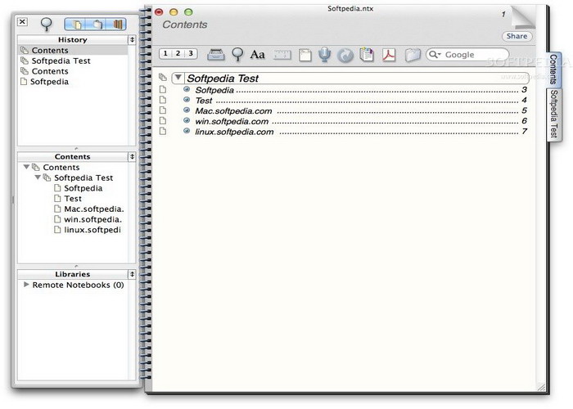Viewport: 573px width, 409px height.
Task: Click the search magnifier in Google field
Action: point(434,55)
